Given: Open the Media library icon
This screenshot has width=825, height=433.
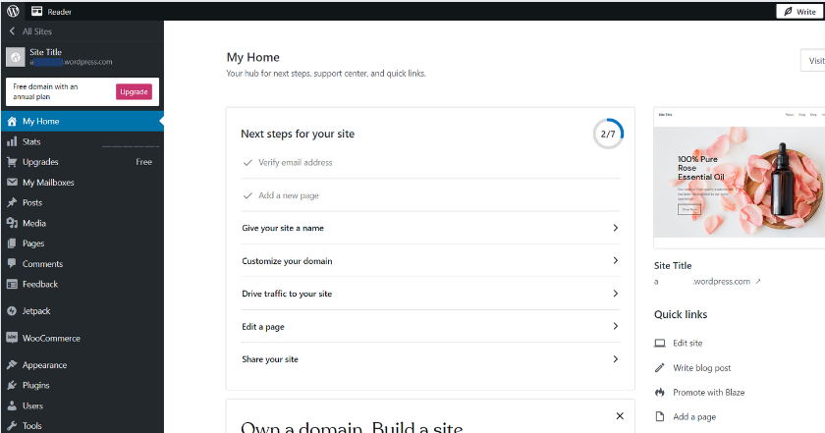Looking at the screenshot, I should (12, 223).
